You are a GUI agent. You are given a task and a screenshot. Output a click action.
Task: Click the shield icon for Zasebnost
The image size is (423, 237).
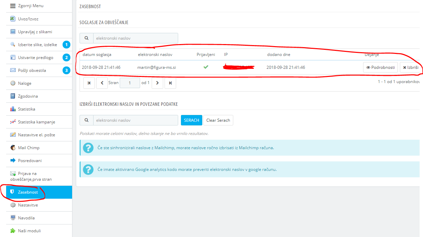(x=12, y=192)
